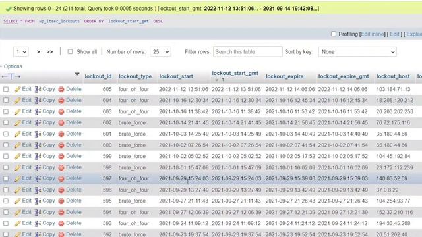Click the full-texts toggle arrows icon
This screenshot has height=237, width=422.
pos(11,77)
